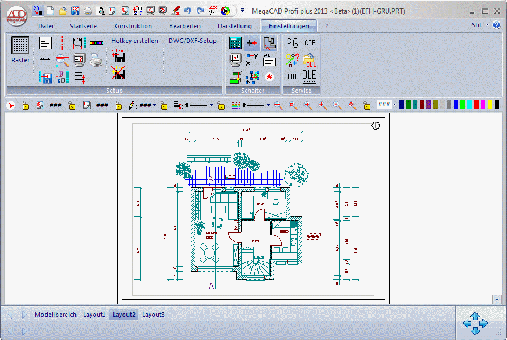Switch to the Startseite tab
Image resolution: width=507 pixels, height=340 pixels.
click(x=83, y=26)
